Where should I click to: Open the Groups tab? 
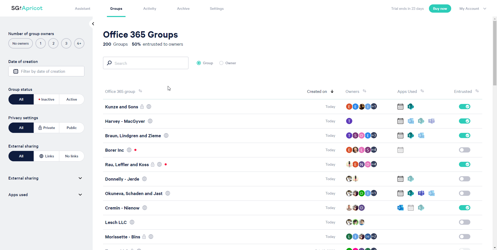click(x=116, y=9)
